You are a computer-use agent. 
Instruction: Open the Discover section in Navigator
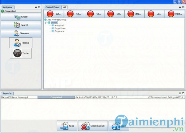coord(21,33)
